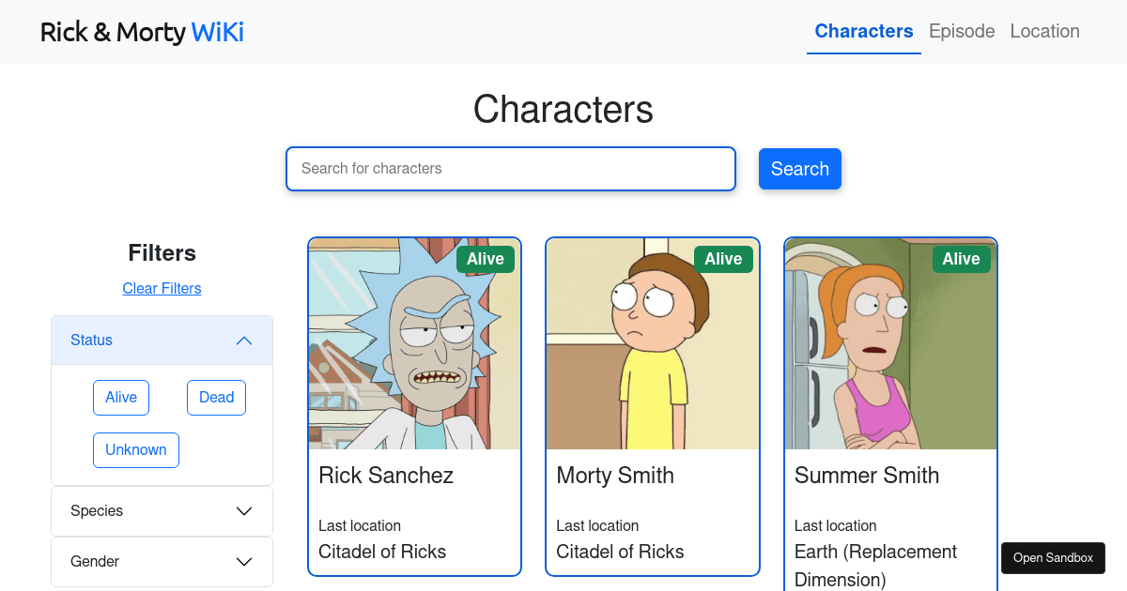
Task: Click Earth (Replacement Dimension) on Summer's card
Action: click(x=875, y=565)
